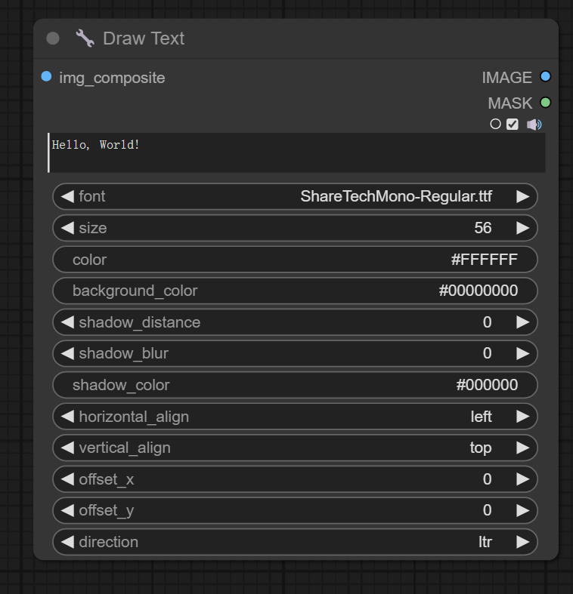Increase size with right arrow

(522, 228)
